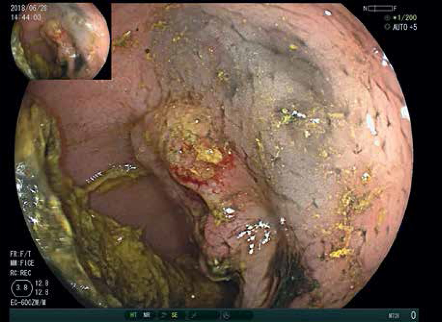Click the shutter speed icon beside 1/200

[387, 18]
